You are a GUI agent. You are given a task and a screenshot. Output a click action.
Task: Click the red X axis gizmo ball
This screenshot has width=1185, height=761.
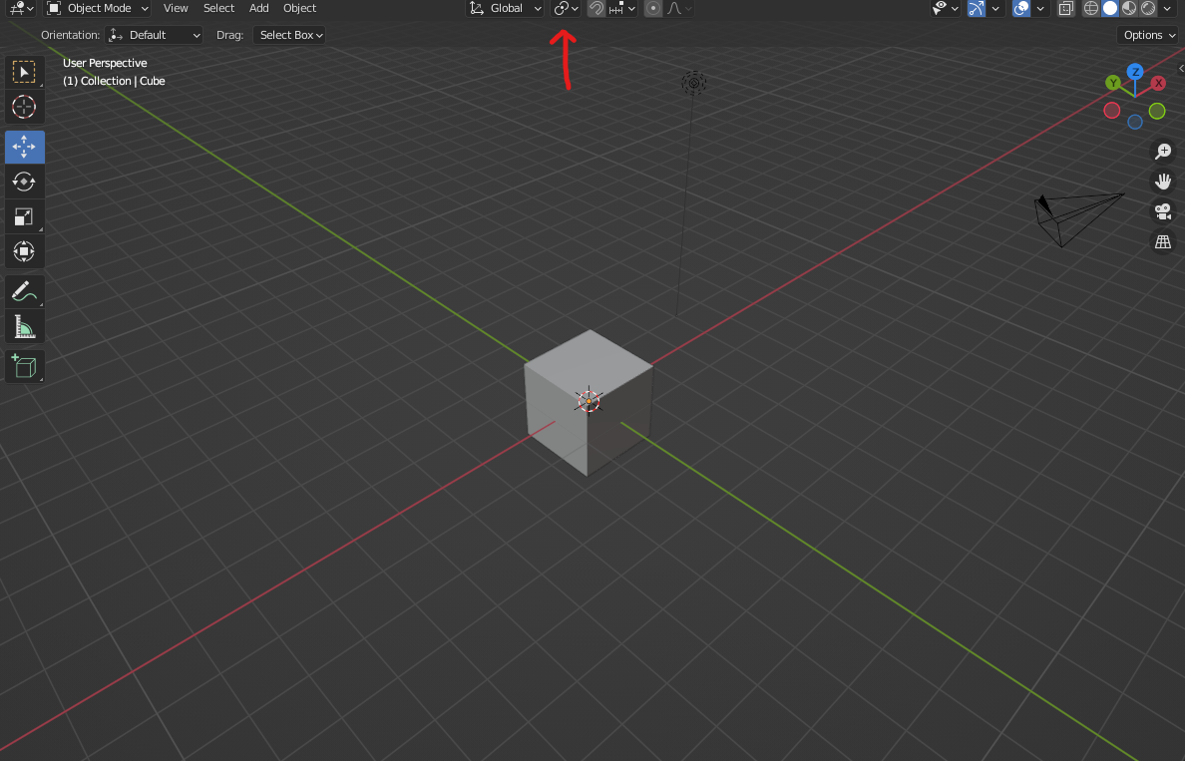[1158, 83]
